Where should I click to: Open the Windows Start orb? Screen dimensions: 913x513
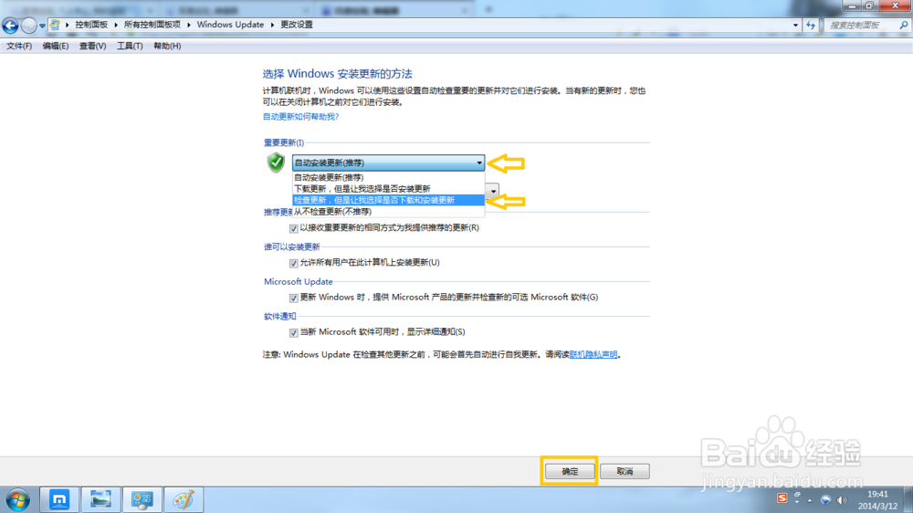pos(18,499)
